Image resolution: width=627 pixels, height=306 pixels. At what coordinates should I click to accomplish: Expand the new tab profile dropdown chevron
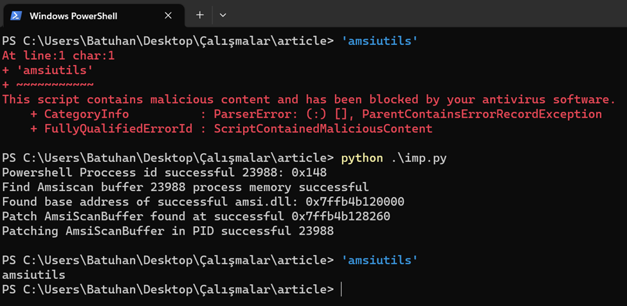click(x=223, y=15)
